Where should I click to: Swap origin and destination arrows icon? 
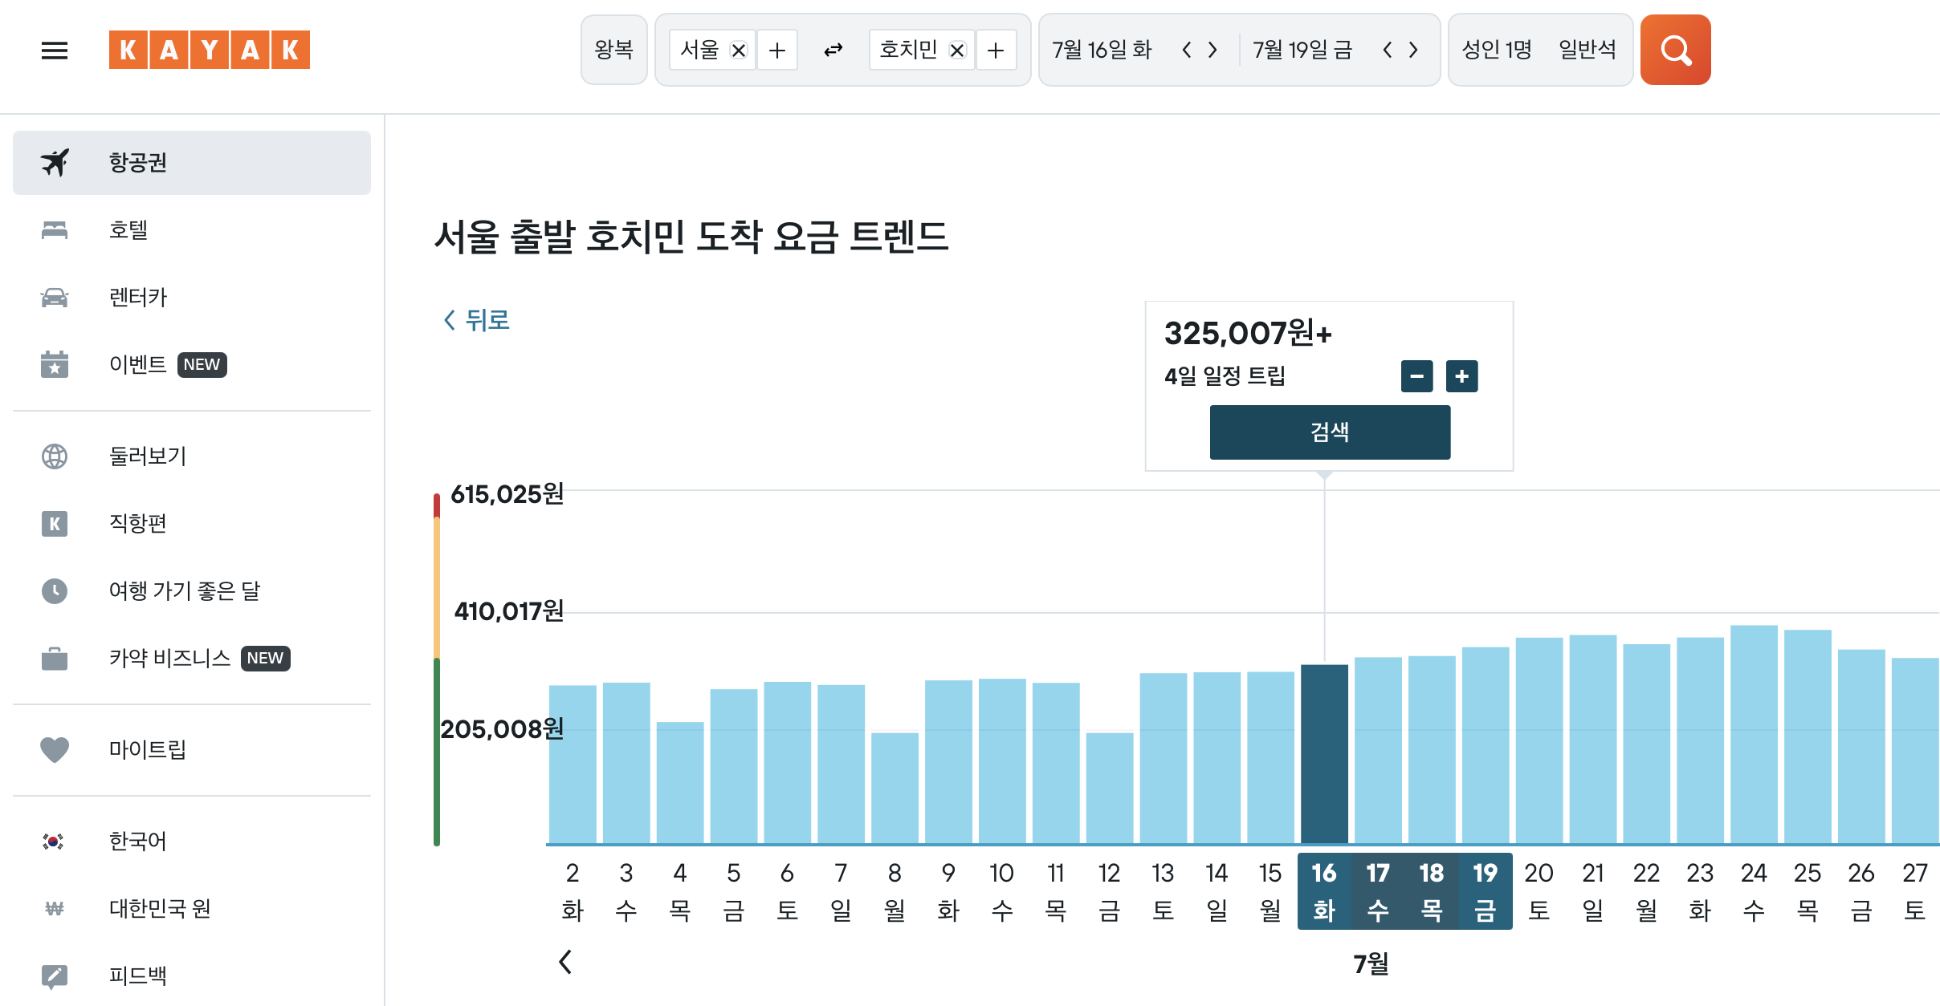pyautogui.click(x=833, y=51)
